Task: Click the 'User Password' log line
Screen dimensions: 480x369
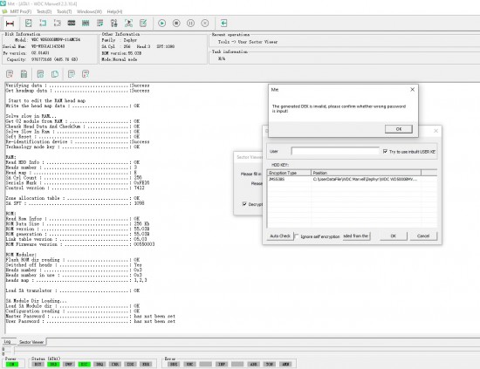Action: (x=90, y=321)
